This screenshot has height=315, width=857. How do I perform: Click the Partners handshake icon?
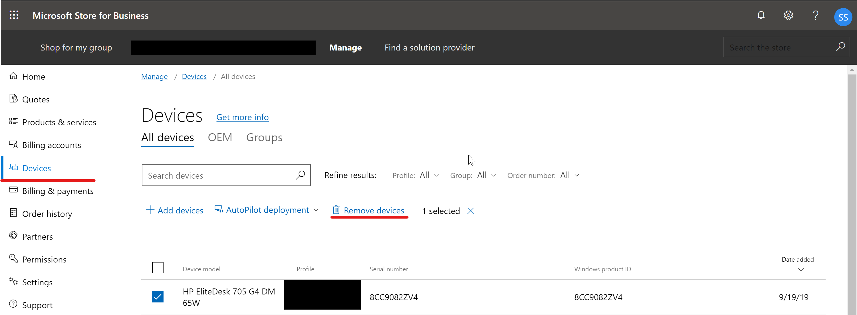[13, 236]
